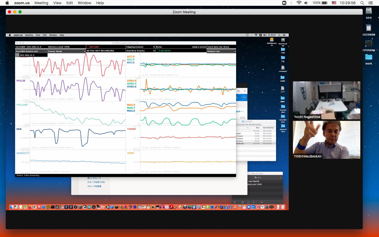Open the US flag input source menu
The width and height of the screenshot is (379, 237).
[x=334, y=3]
